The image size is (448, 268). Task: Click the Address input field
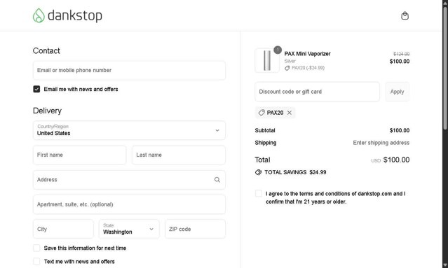pos(129,180)
